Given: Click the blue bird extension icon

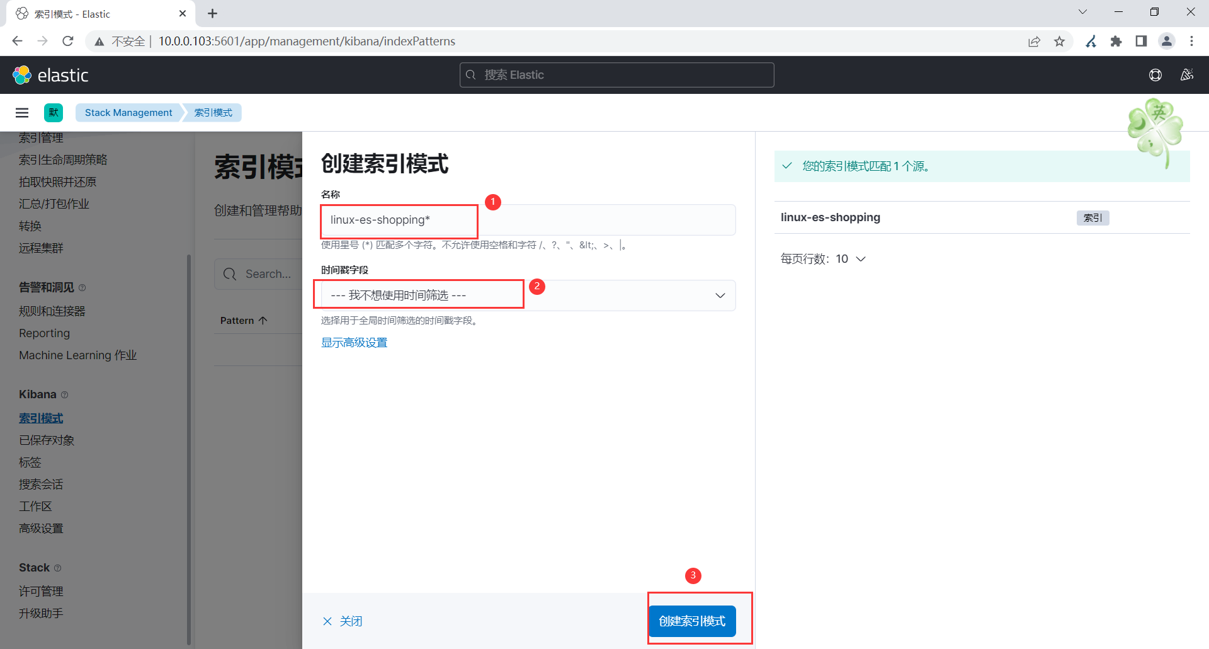Looking at the screenshot, I should point(1091,41).
